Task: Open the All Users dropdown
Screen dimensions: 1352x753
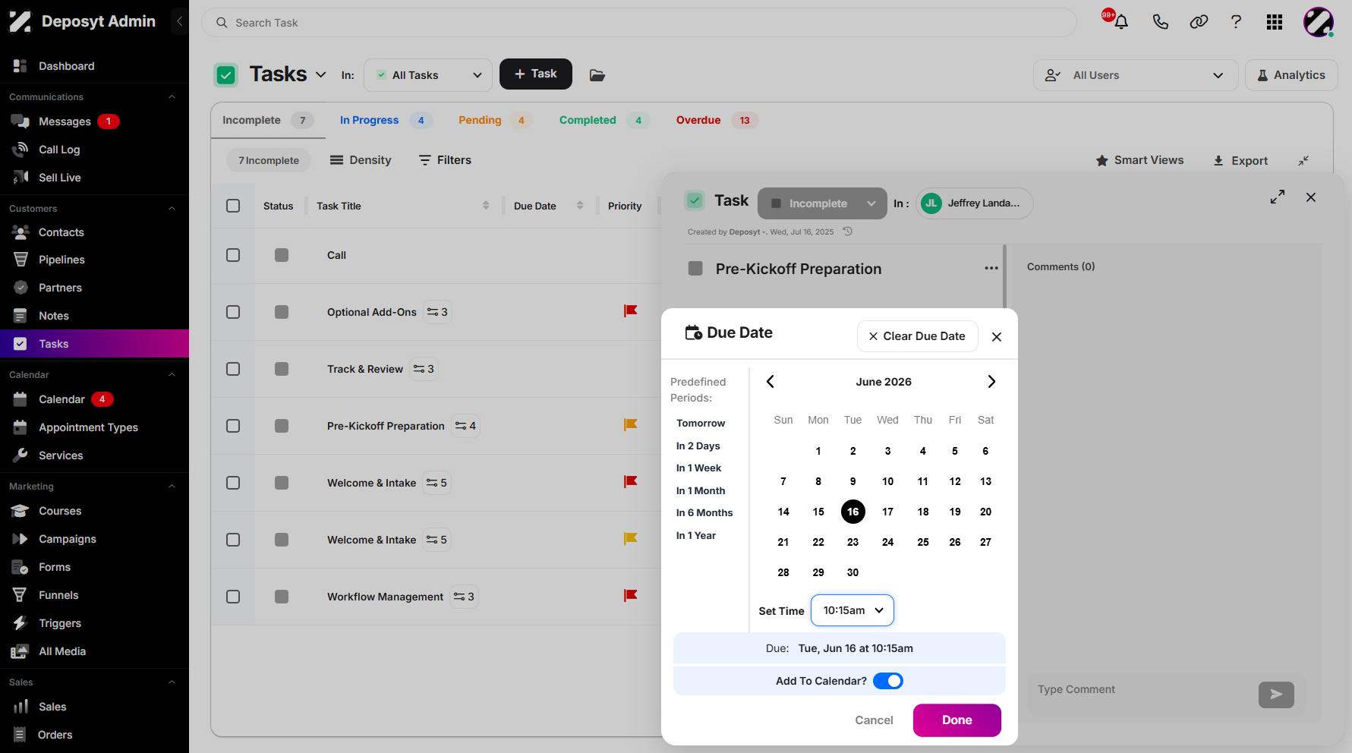Action: [x=1135, y=75]
